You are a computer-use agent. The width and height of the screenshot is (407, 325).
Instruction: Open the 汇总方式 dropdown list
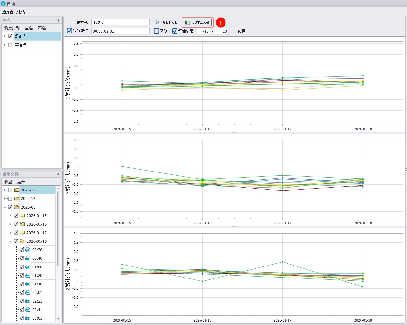[x=147, y=22]
